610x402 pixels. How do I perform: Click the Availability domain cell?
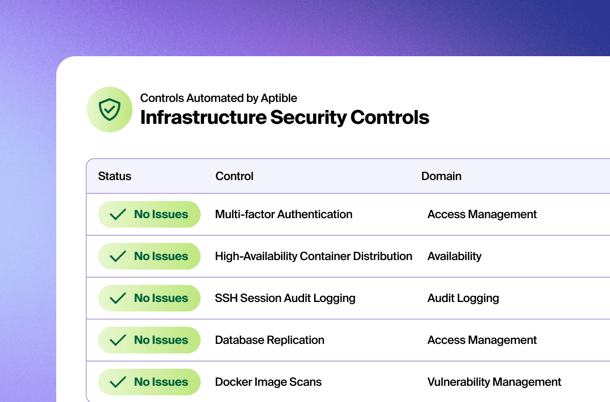(x=454, y=256)
